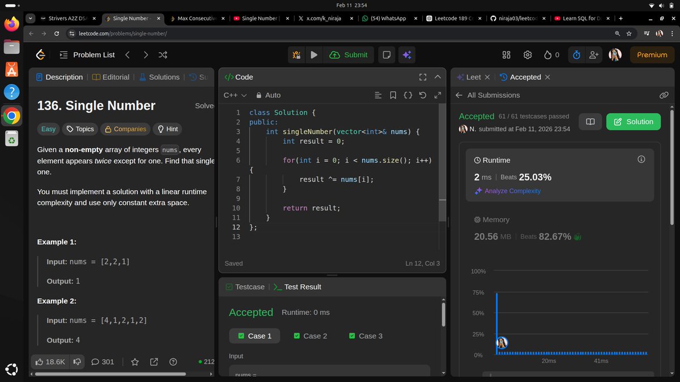This screenshot has width=680, height=382.
Task: Open the layout grid icon
Action: tap(507, 55)
